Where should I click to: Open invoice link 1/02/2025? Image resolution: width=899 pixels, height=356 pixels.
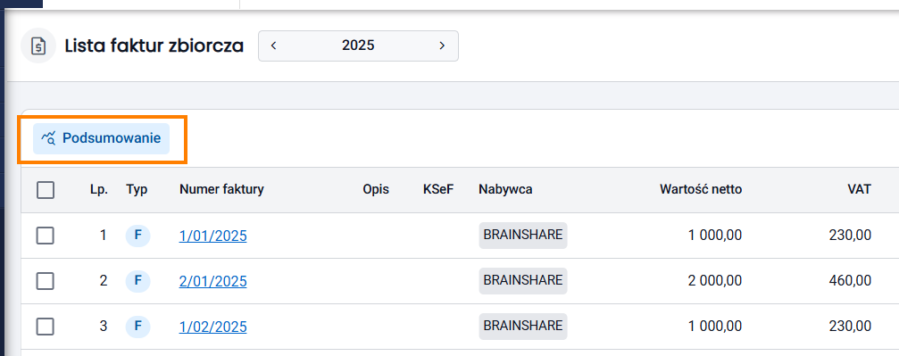[212, 327]
